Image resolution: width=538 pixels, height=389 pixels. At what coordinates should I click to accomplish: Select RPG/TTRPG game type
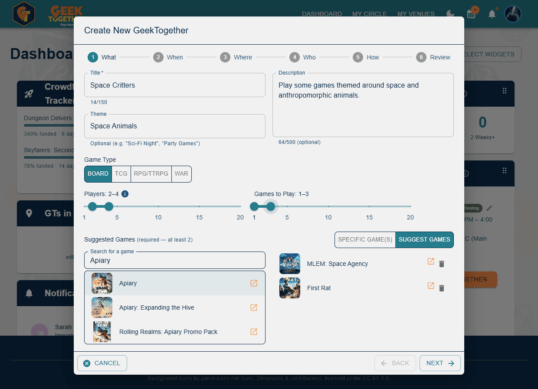[151, 174]
